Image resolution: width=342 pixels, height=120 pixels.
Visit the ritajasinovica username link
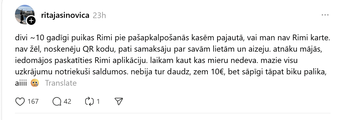click(65, 15)
